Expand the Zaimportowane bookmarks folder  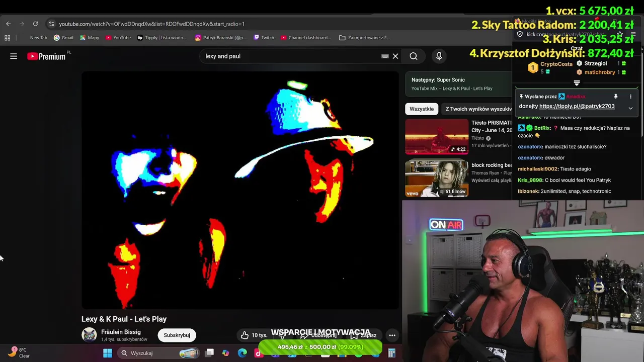[364, 38]
